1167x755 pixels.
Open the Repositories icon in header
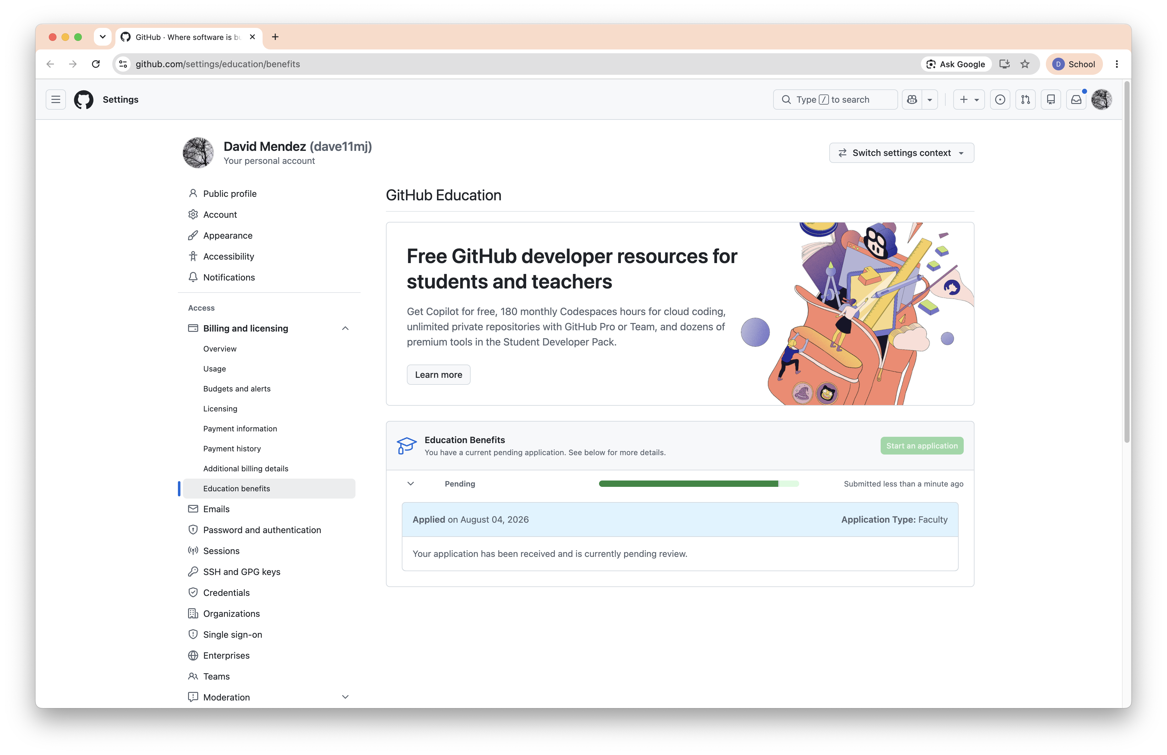point(1051,100)
